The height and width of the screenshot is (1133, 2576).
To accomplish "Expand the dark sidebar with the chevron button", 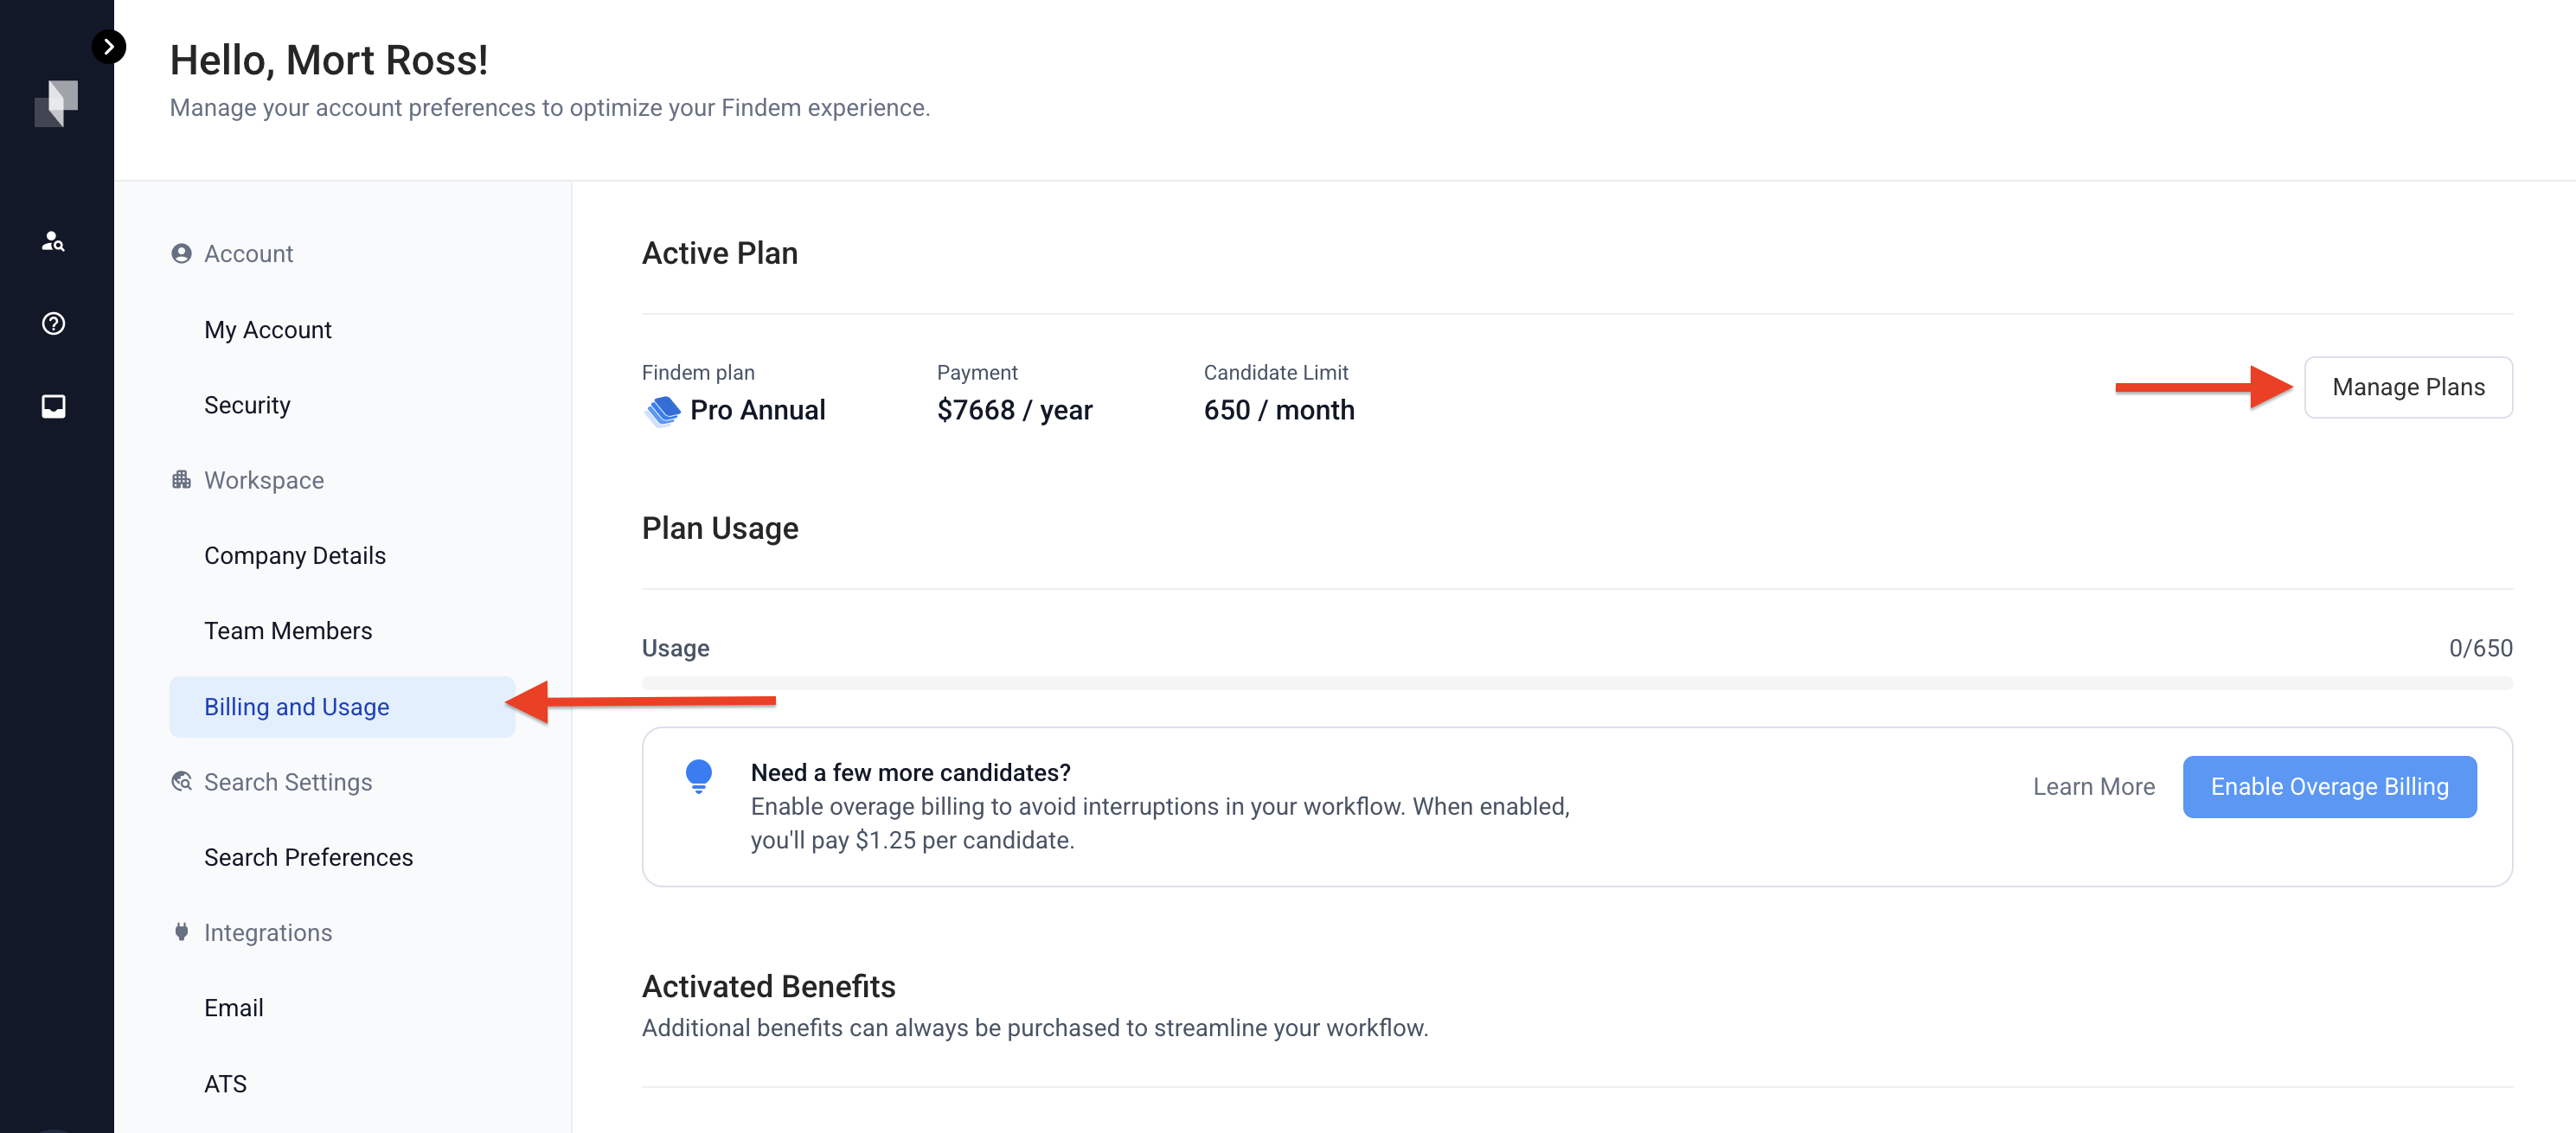I will [x=109, y=46].
